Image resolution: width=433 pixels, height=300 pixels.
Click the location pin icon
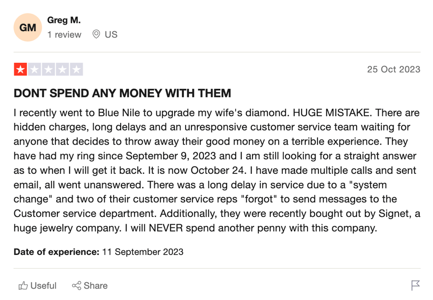pyautogui.click(x=96, y=35)
